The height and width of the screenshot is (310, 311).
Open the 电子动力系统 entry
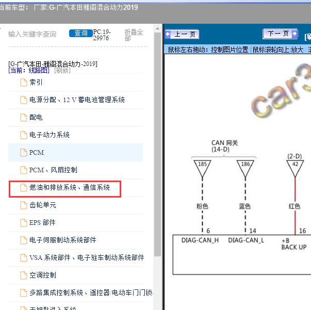point(50,135)
